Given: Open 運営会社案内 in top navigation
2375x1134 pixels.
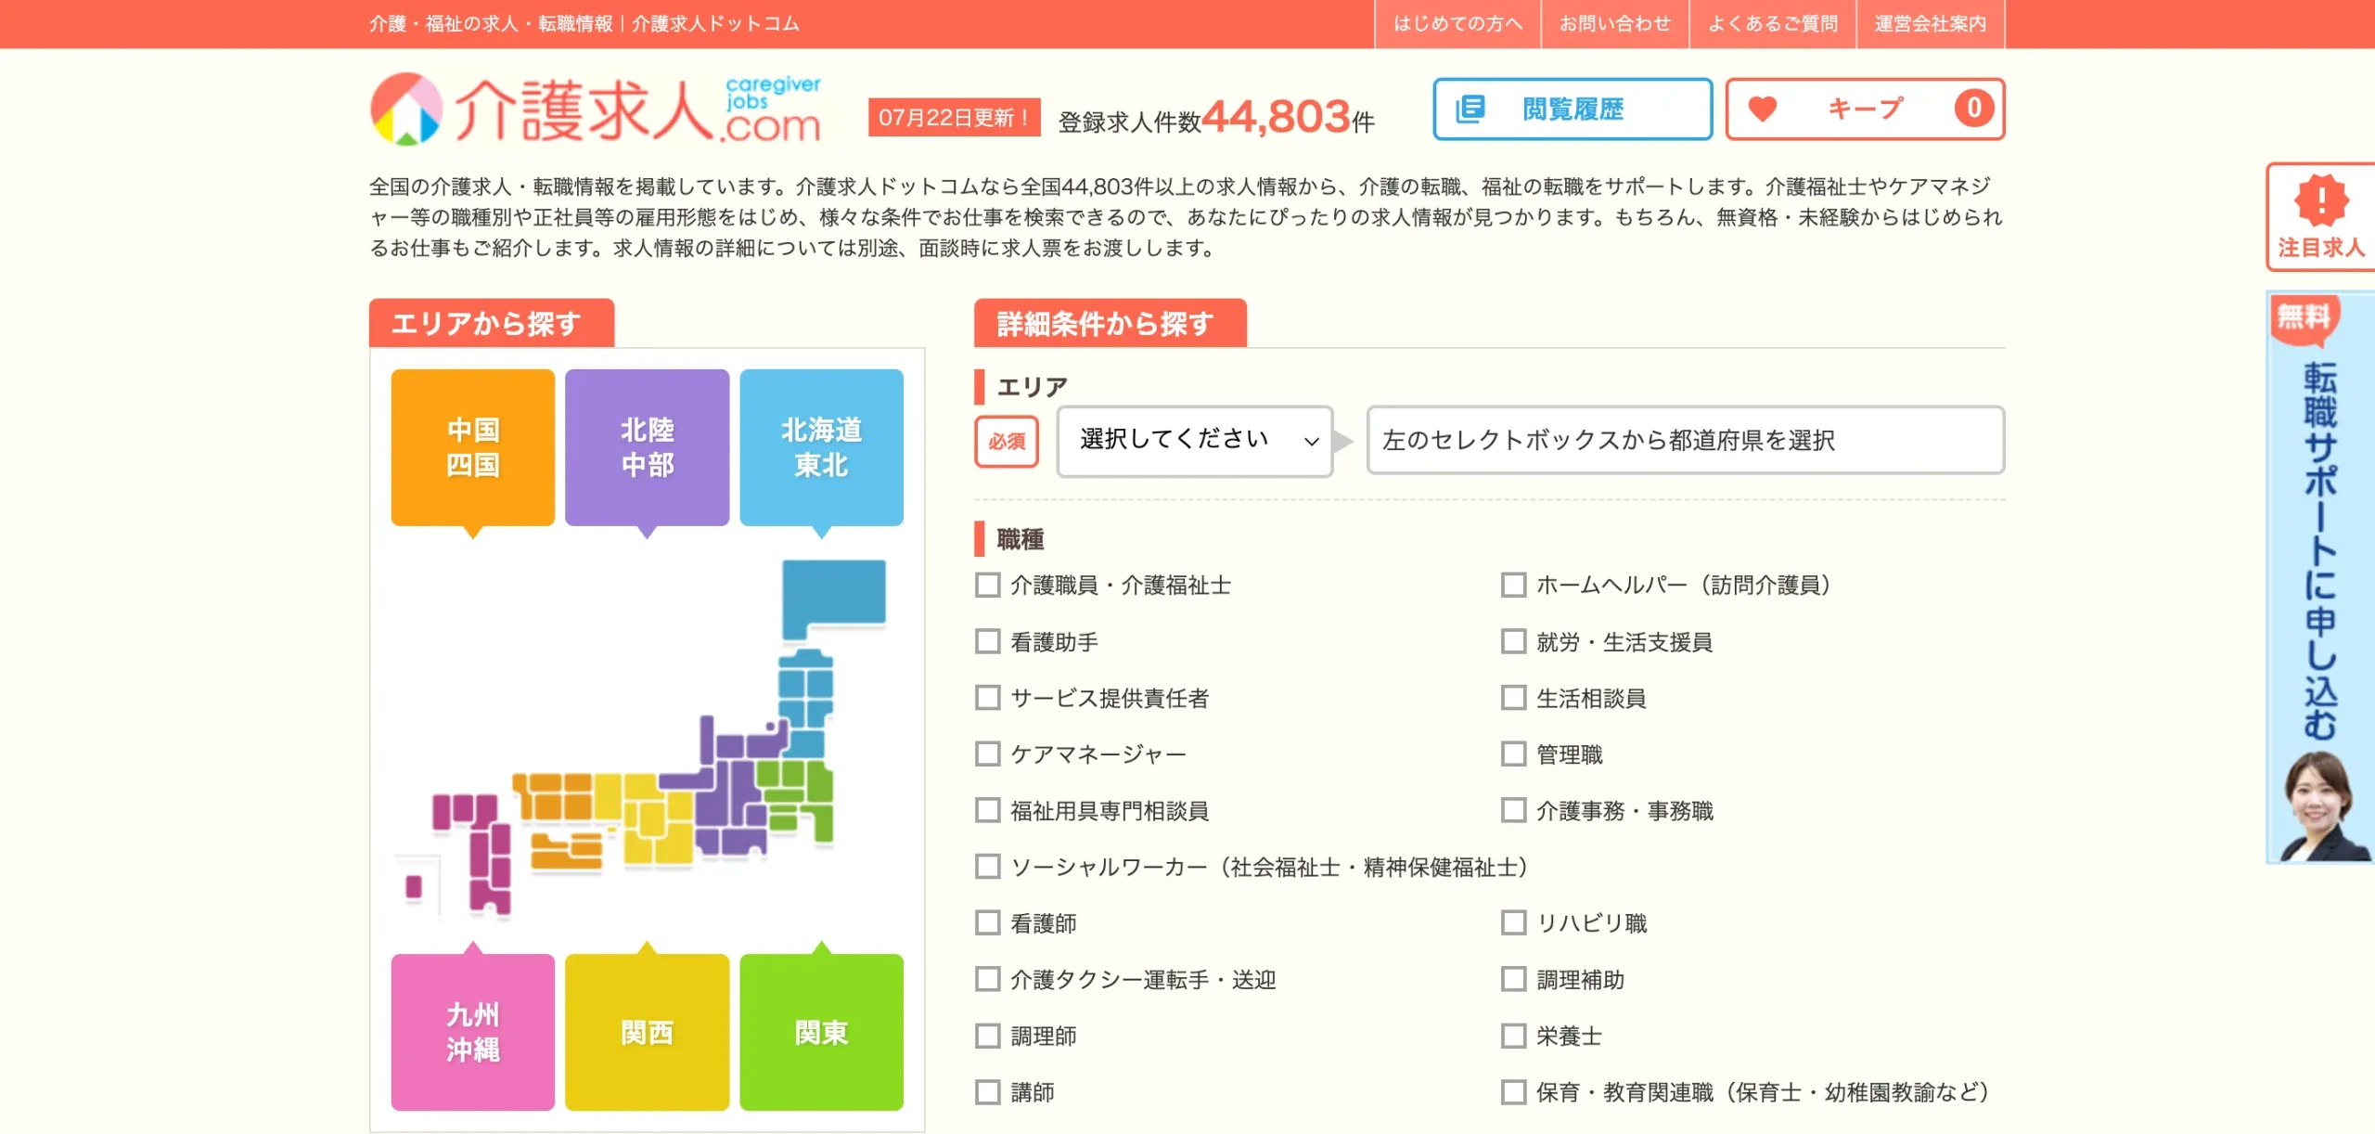Looking at the screenshot, I should pyautogui.click(x=1931, y=24).
